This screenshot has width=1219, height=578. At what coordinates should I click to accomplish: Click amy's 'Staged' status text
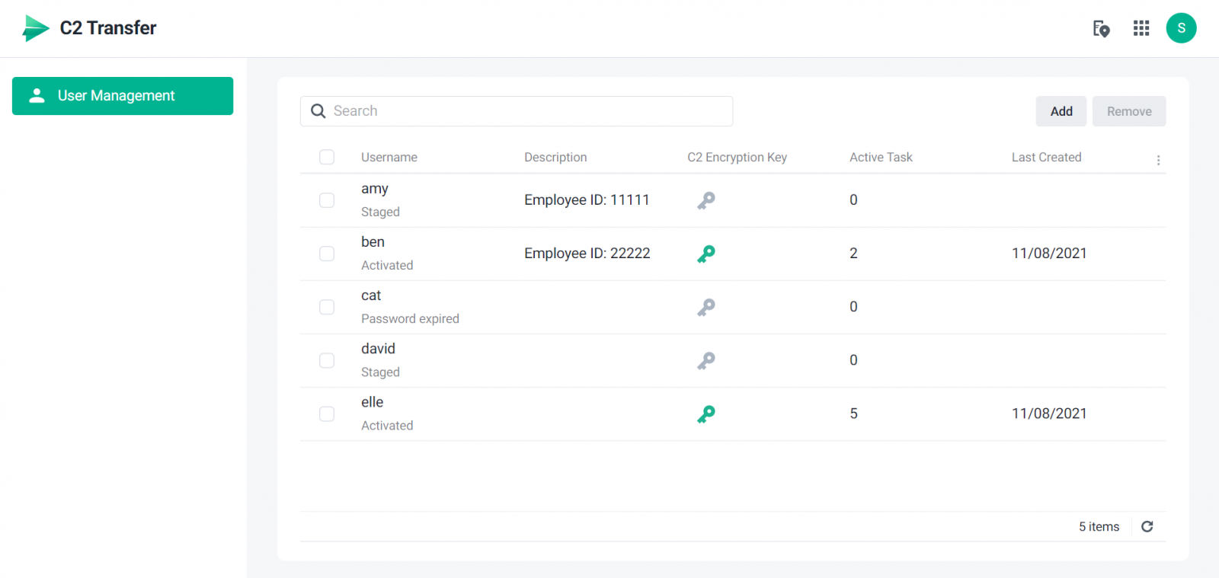pos(380,212)
